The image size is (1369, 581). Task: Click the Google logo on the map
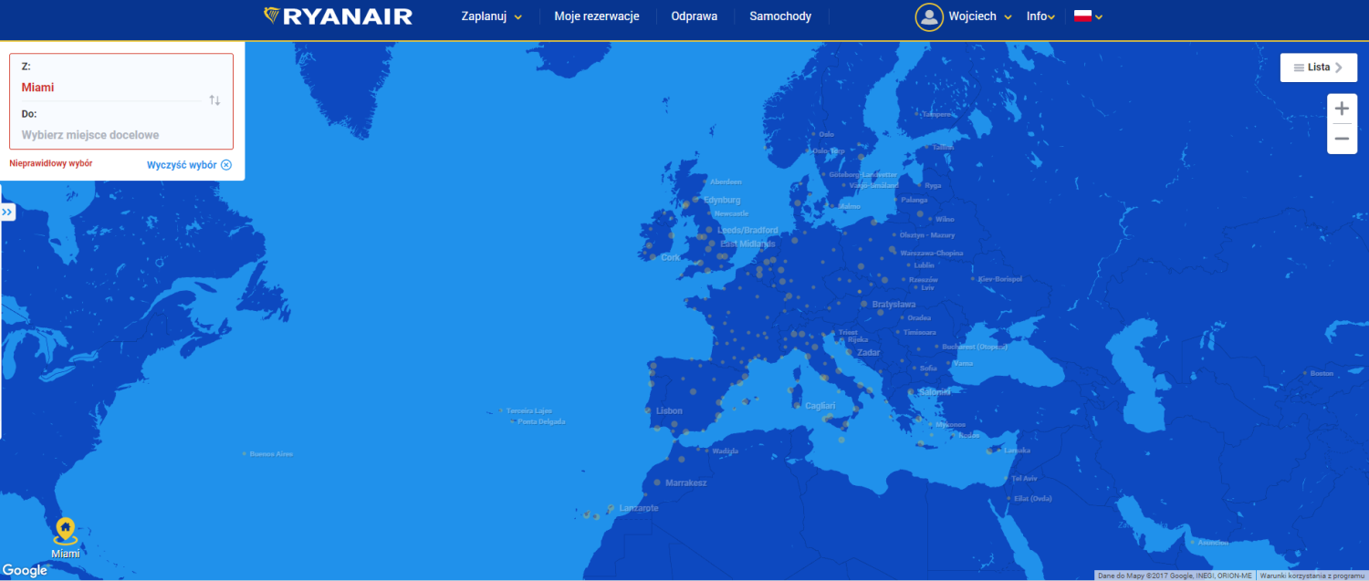[25, 571]
